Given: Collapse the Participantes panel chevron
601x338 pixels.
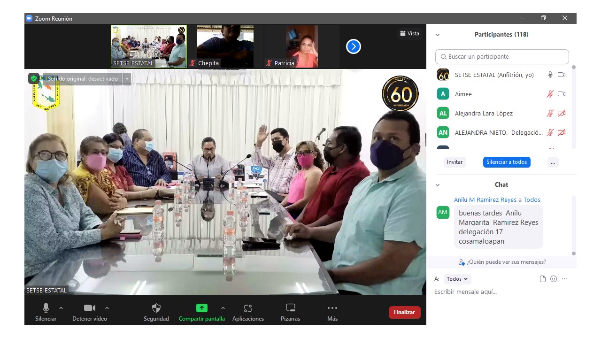Looking at the screenshot, I should click(438, 35).
